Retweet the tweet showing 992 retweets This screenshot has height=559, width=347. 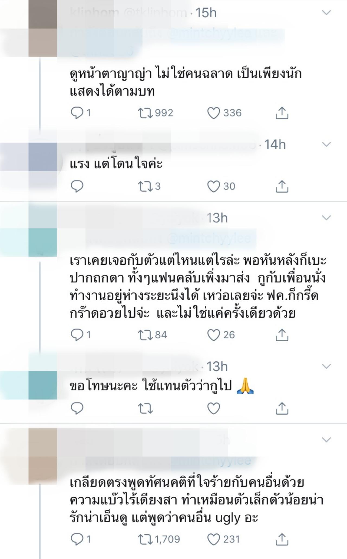click(145, 113)
